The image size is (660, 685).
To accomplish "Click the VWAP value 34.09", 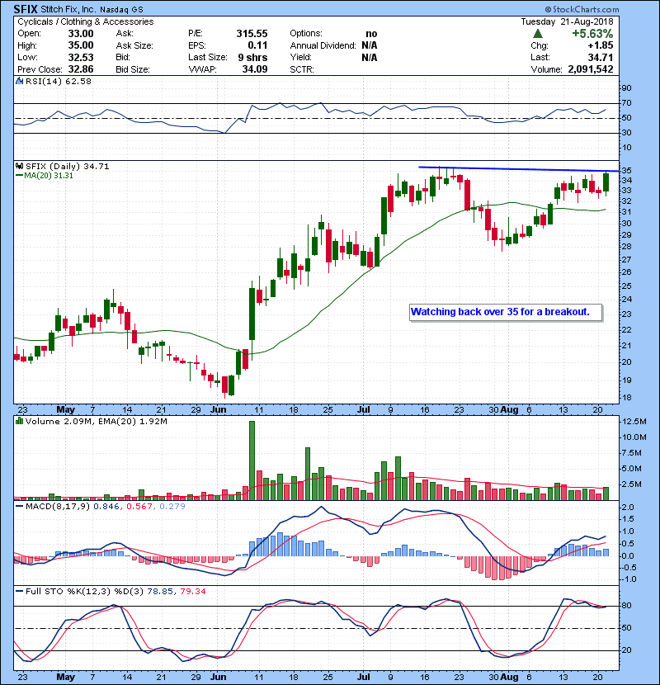I will (x=255, y=69).
